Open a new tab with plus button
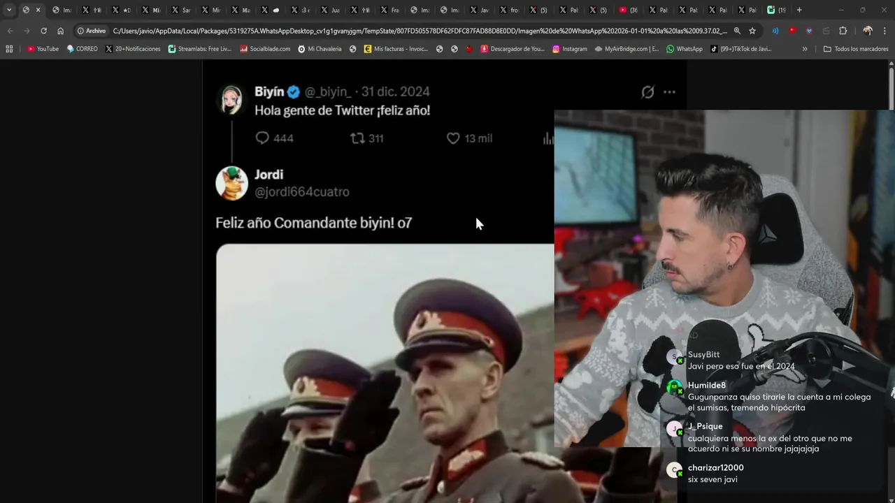Viewport: 895px width, 503px height. tap(800, 10)
